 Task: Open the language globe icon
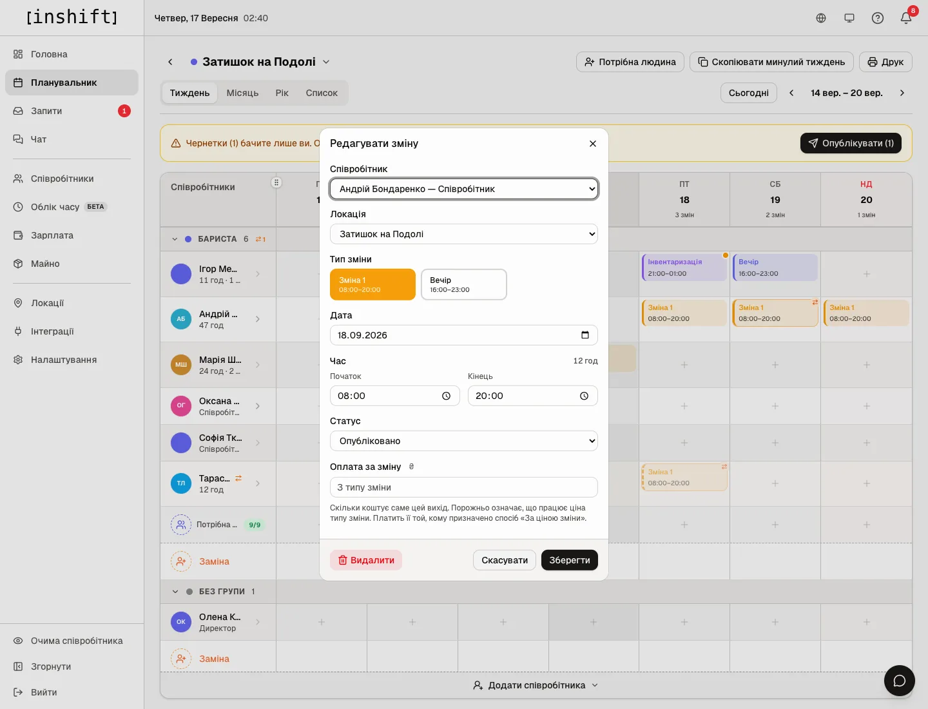coord(821,18)
